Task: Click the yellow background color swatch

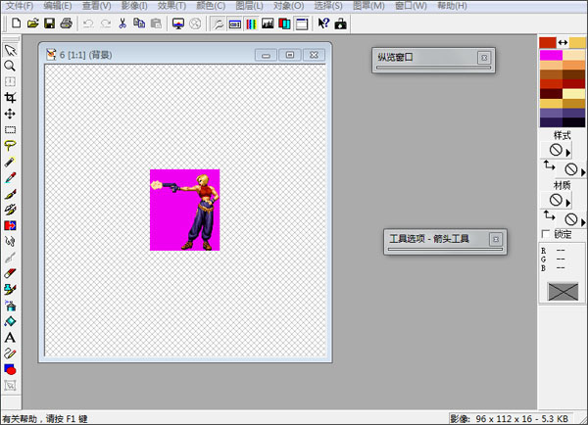Action: pos(577,42)
